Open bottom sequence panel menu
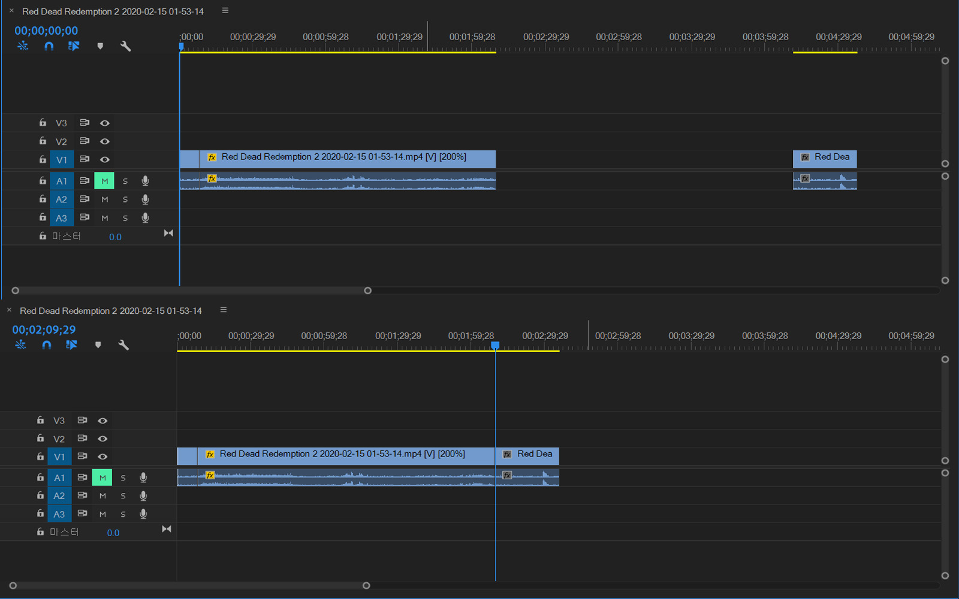Viewport: 959px width, 599px height. coord(224,310)
